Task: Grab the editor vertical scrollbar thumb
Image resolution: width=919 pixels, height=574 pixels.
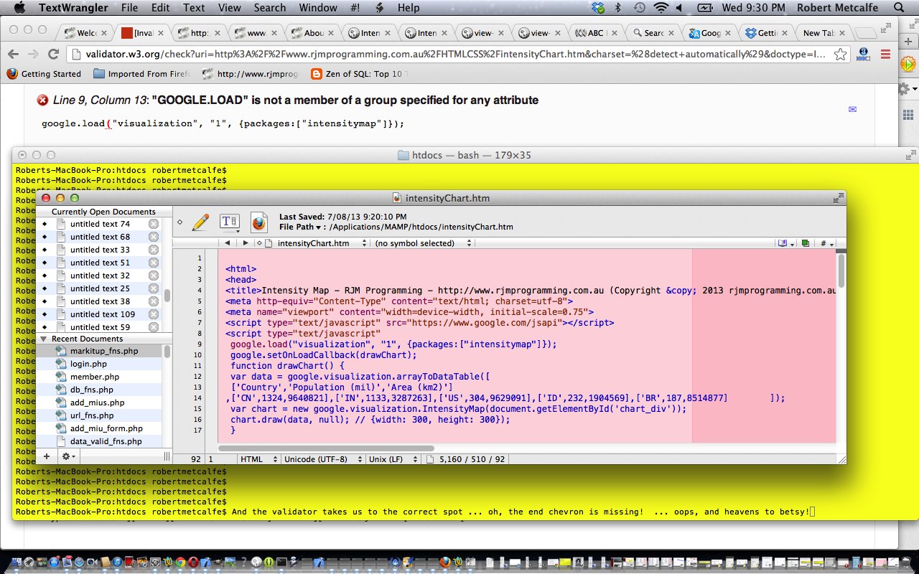Action: (841, 270)
